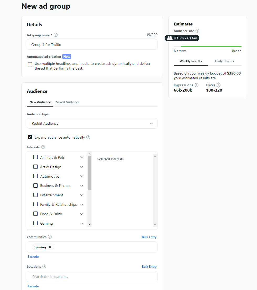Click the Expand audience automatically help icon
The height and width of the screenshot is (290, 257).
pos(88,137)
